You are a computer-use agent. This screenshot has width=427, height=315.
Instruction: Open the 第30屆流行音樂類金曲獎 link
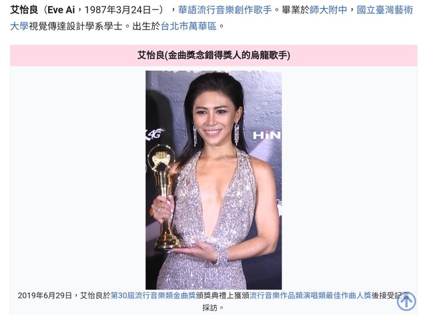pyautogui.click(x=153, y=296)
